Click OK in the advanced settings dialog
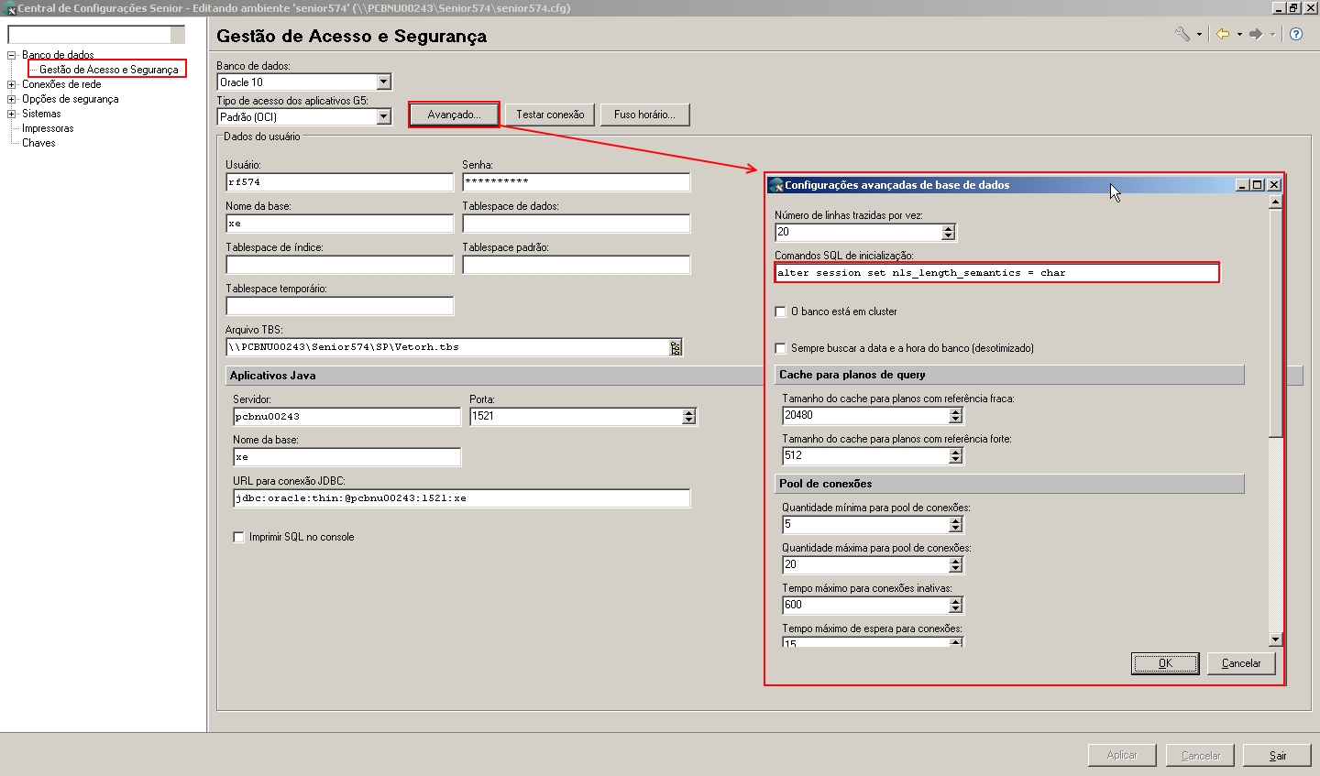Screen dimensions: 1320x776 tap(1165, 663)
